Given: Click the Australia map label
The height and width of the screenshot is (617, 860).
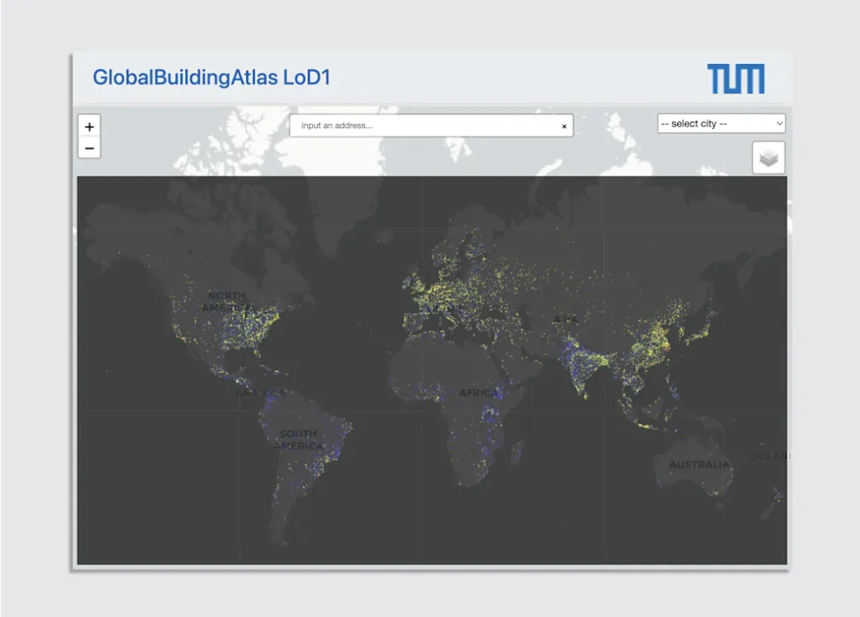Looking at the screenshot, I should point(698,464).
